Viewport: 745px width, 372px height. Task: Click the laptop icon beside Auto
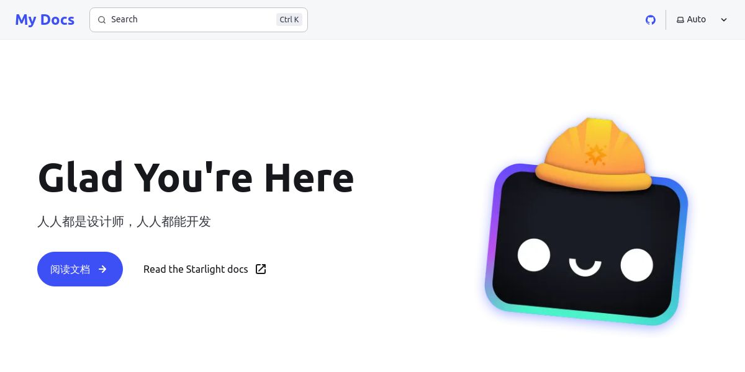(x=680, y=20)
